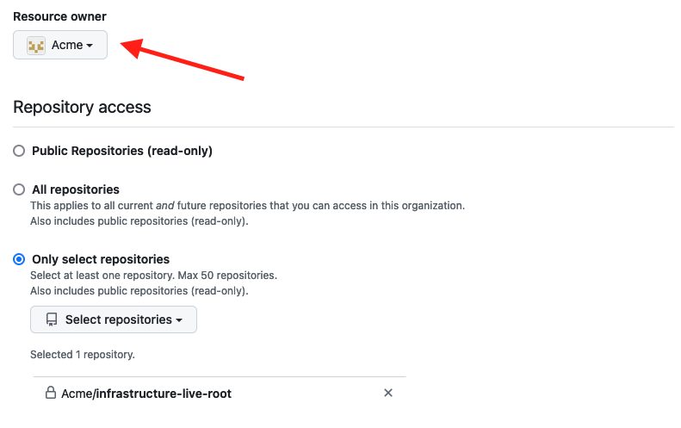Enable the Only select repositories radio

(x=19, y=259)
